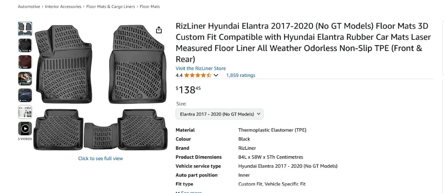Select the first floor mat thumbnail

(25, 29)
